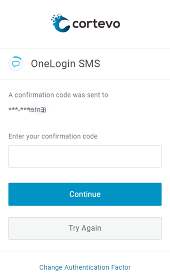Select the asterisks of the hidden phone number
Viewport: 170px width, 280px height.
pos(19,109)
